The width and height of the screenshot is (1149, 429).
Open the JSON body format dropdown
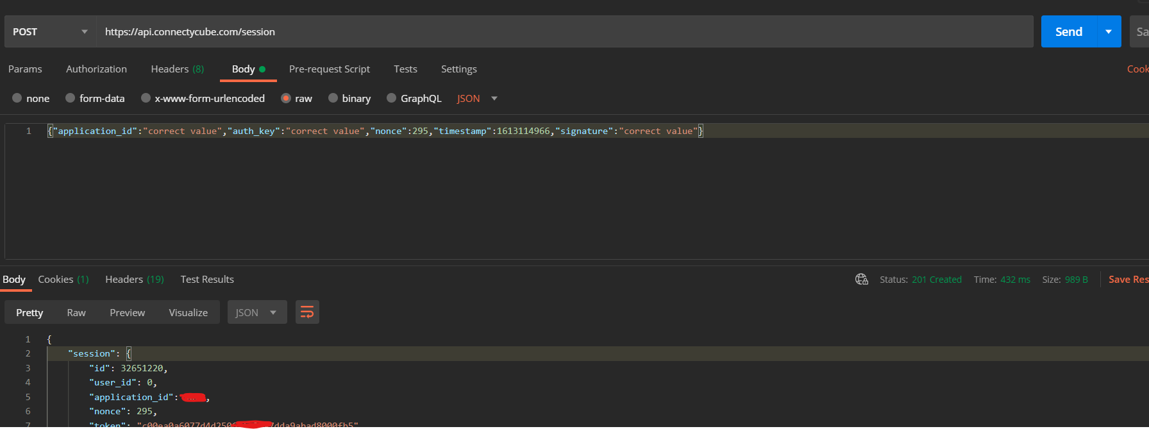tap(477, 98)
